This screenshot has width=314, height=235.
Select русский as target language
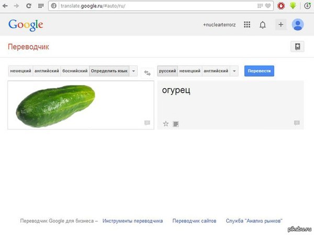point(167,71)
